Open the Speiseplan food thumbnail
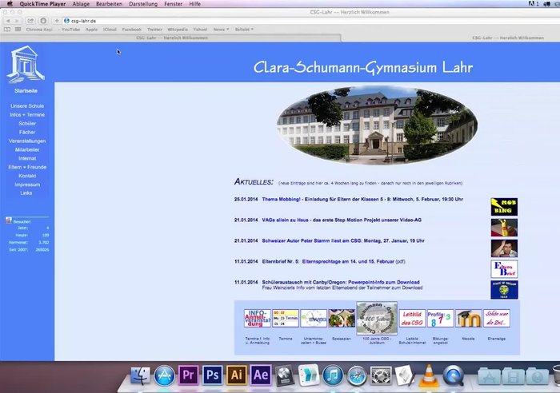 pos(341,319)
